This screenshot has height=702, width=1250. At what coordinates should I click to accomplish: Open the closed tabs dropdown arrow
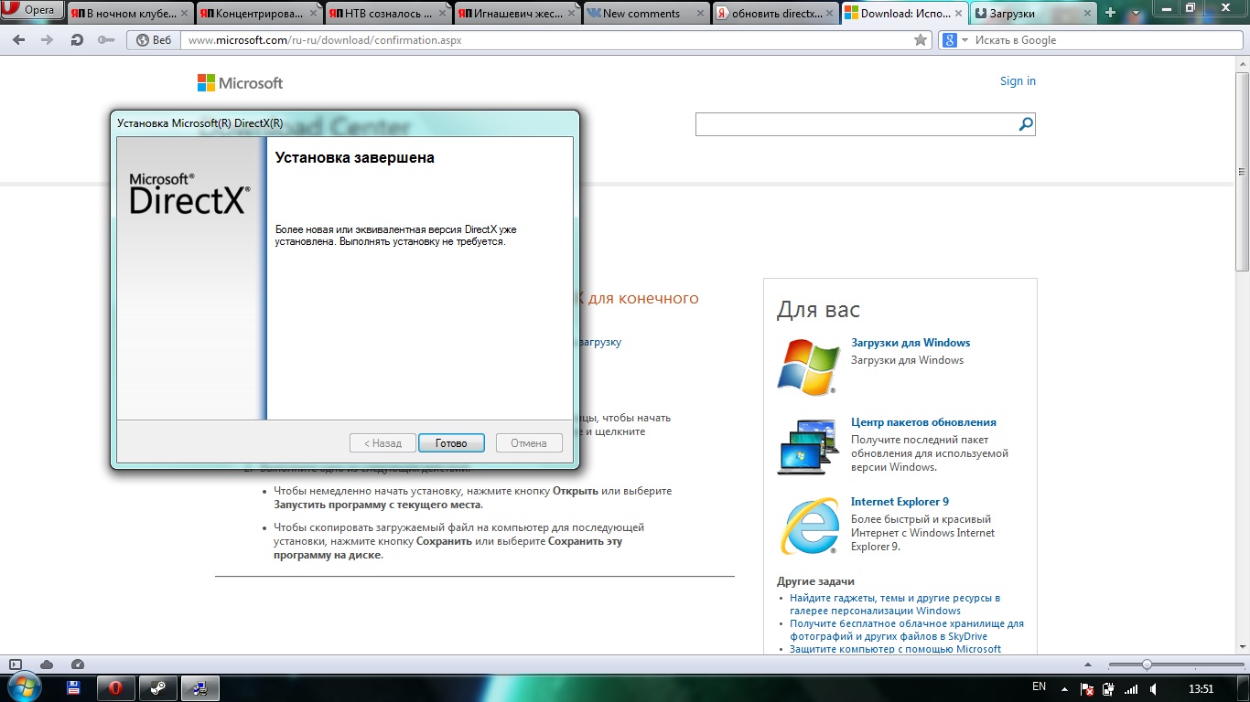pos(1135,13)
